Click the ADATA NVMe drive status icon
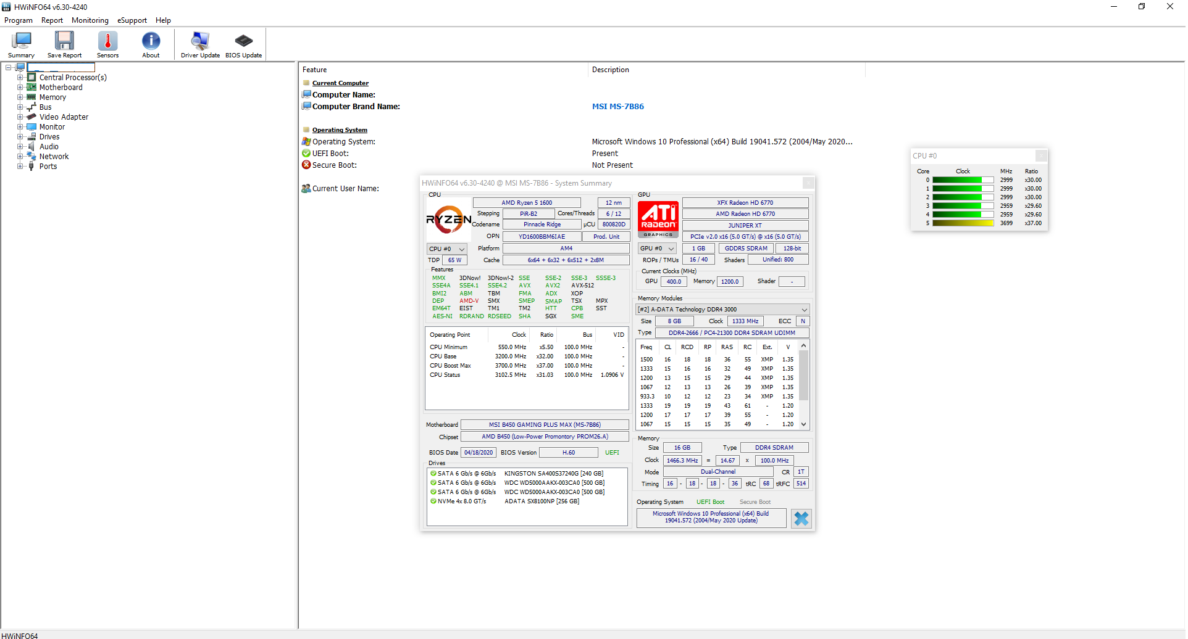 coord(433,501)
